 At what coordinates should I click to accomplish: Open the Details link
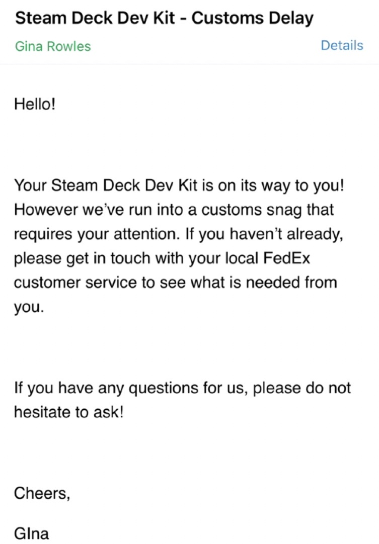[342, 46]
